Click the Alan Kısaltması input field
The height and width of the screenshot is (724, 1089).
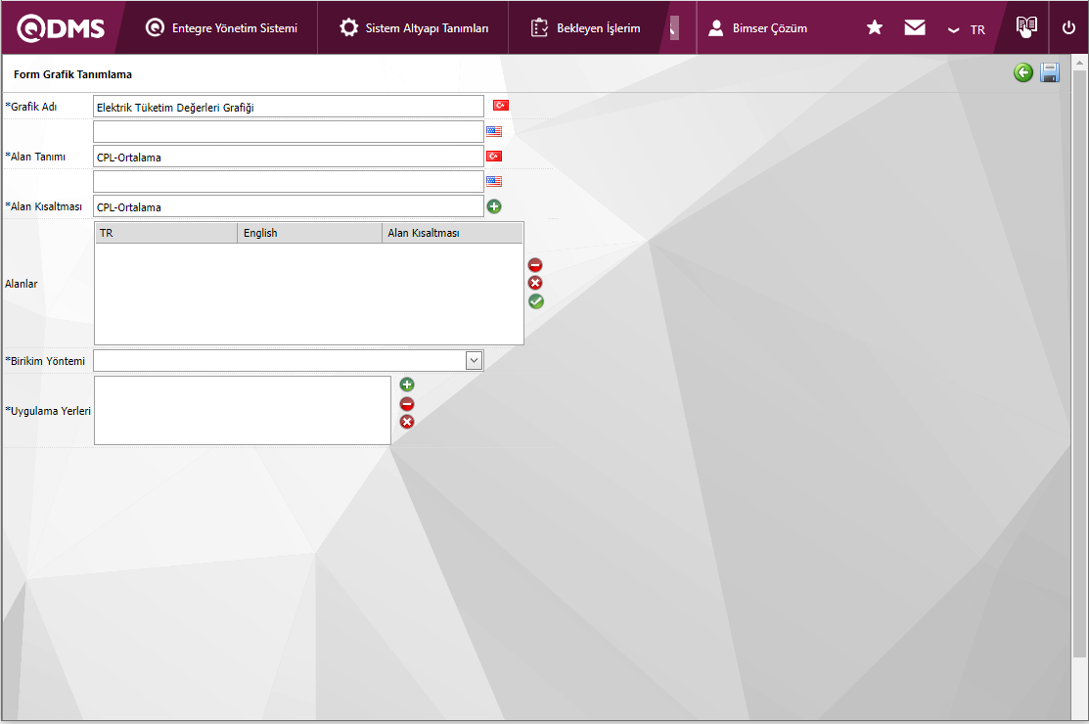point(289,206)
